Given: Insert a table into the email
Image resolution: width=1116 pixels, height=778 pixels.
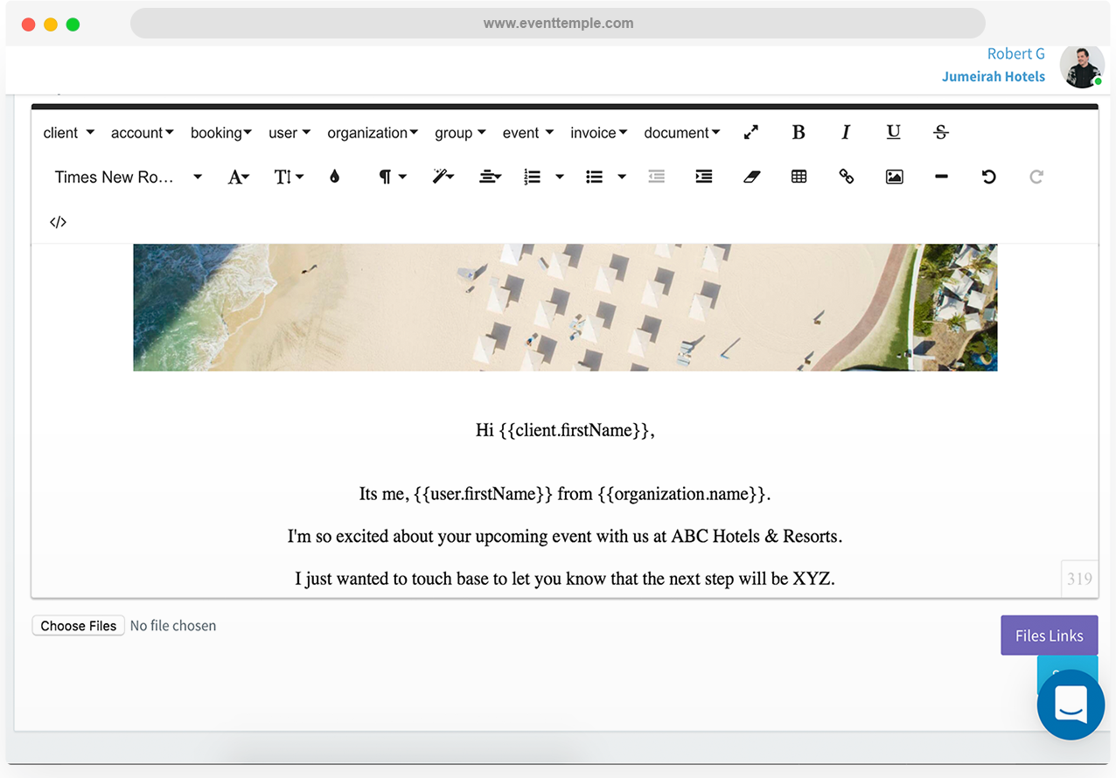Looking at the screenshot, I should coord(799,177).
